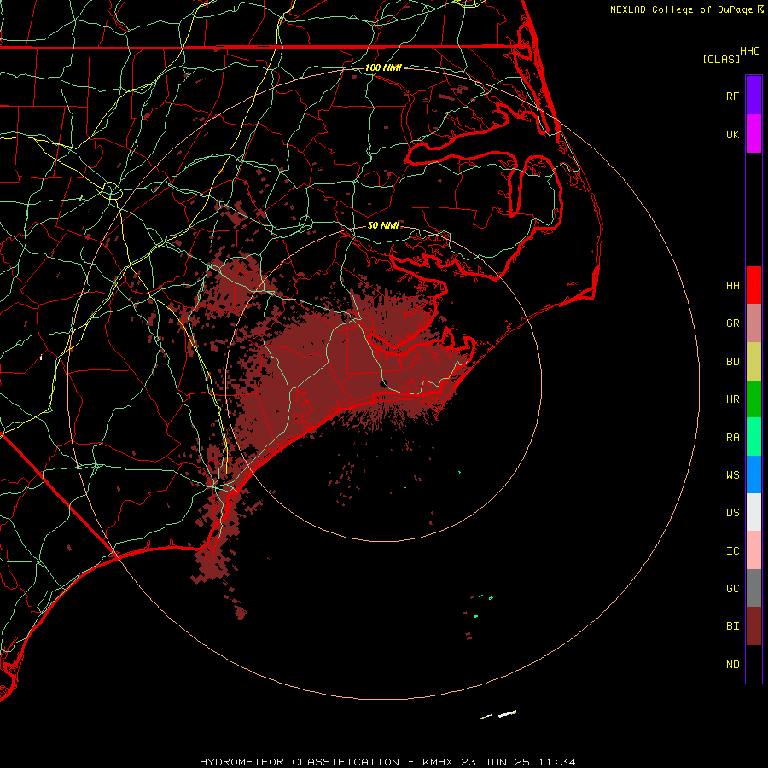Image resolution: width=768 pixels, height=768 pixels.
Task: Pick the RA light green swatch
Action: tap(753, 437)
